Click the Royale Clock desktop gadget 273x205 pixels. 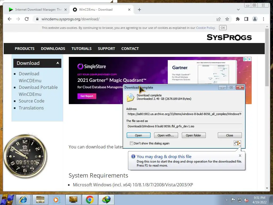(x=25, y=156)
